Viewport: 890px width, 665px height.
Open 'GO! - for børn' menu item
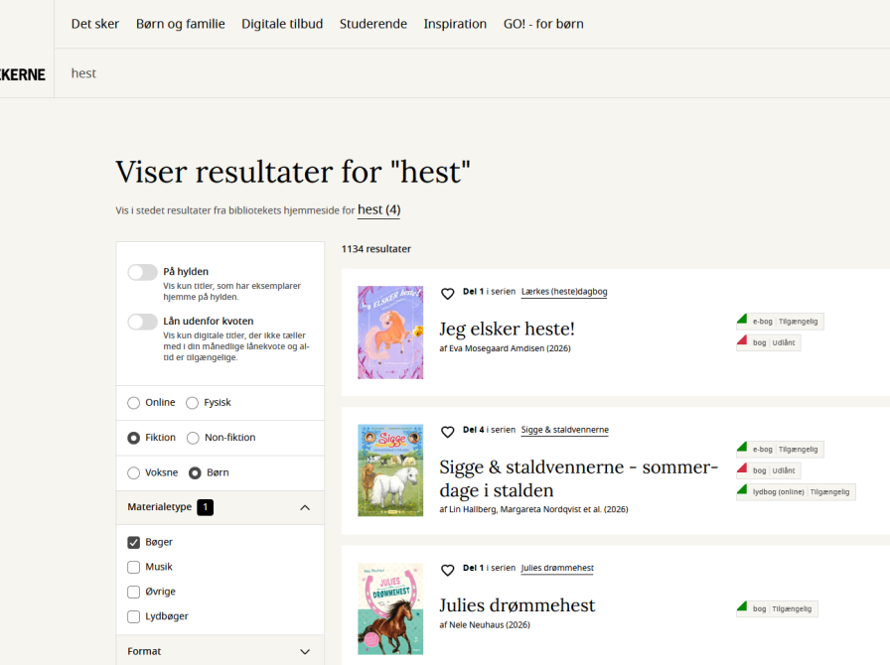pos(543,24)
